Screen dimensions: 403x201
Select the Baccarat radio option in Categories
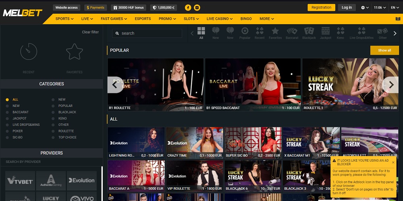[x=7, y=112]
